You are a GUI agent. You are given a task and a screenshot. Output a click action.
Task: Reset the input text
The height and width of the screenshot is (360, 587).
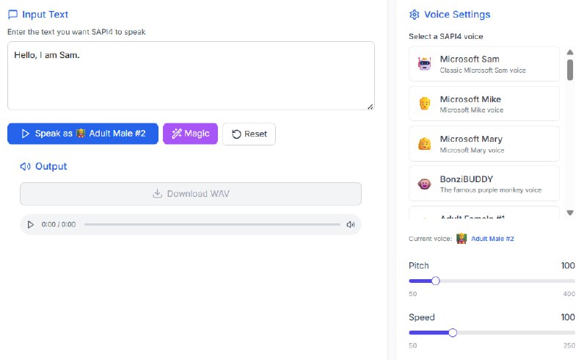pyautogui.click(x=249, y=134)
